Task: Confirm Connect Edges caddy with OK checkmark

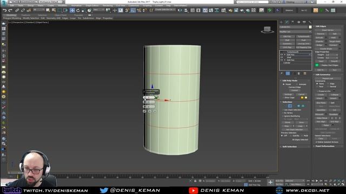Action: point(144,112)
